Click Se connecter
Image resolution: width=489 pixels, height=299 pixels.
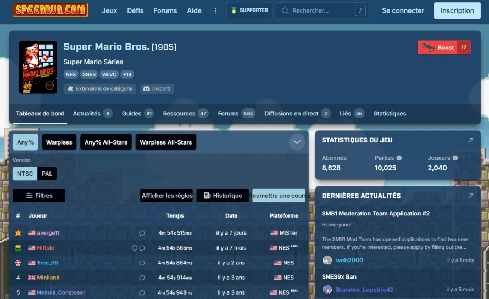[403, 10]
